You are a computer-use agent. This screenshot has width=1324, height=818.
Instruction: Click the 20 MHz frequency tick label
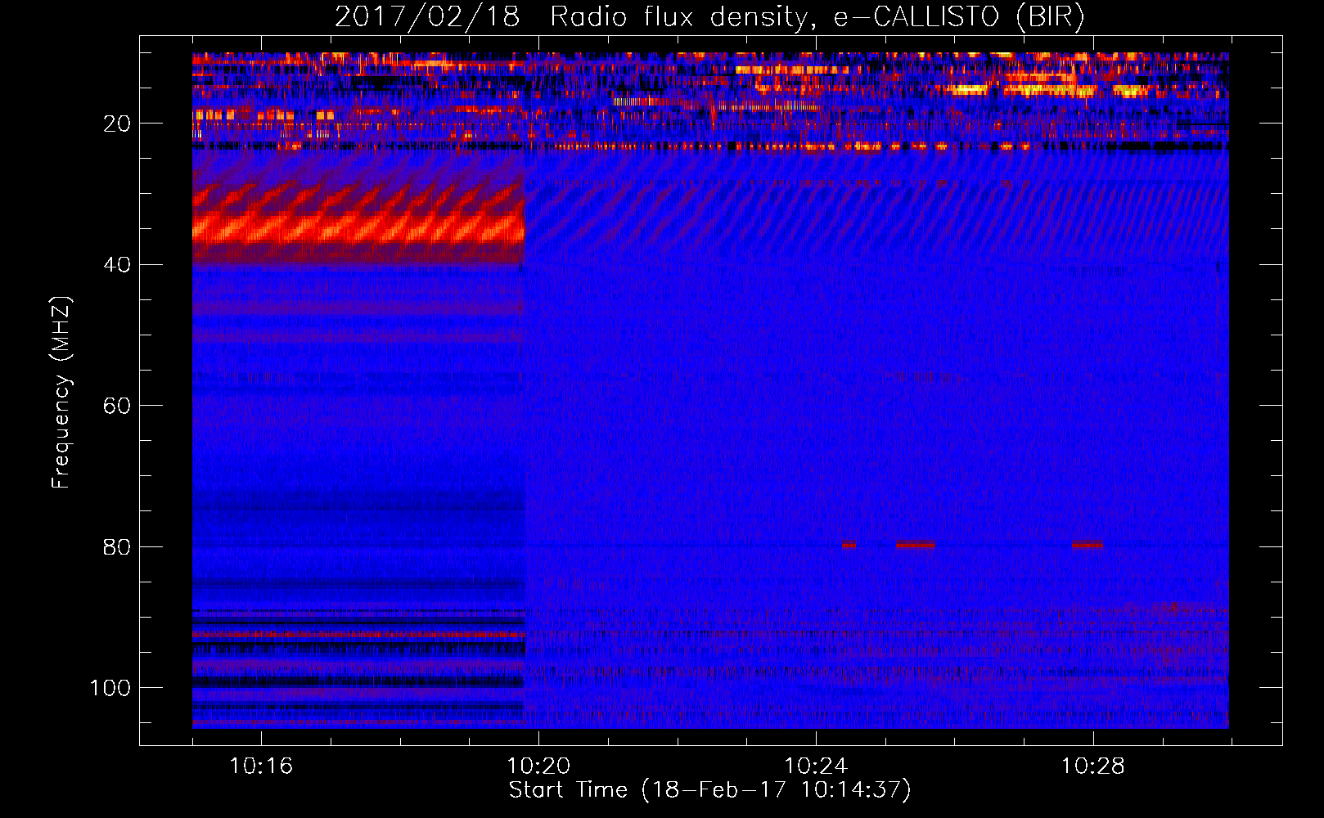tap(117, 124)
